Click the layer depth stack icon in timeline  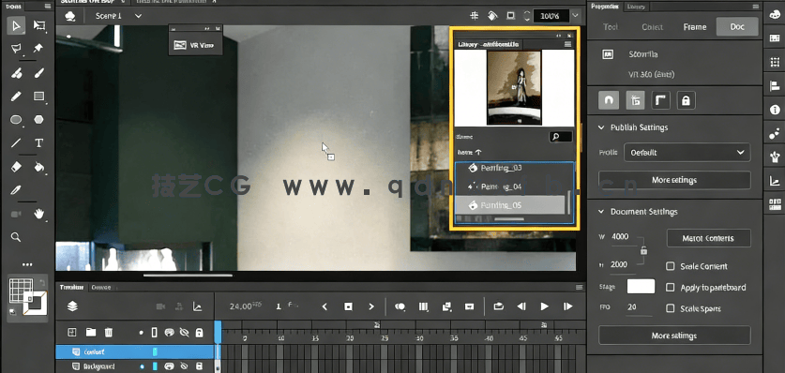(72, 306)
